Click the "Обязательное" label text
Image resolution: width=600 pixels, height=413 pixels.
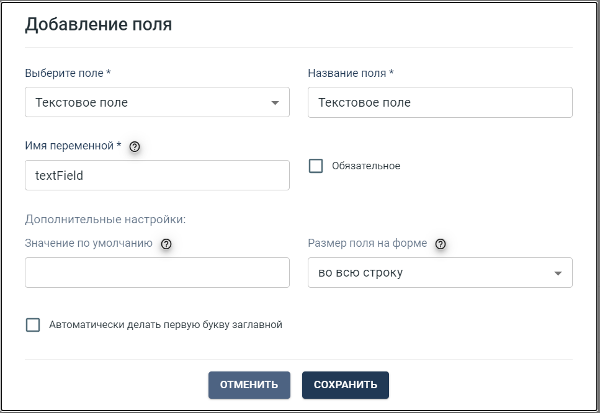pyautogui.click(x=366, y=166)
